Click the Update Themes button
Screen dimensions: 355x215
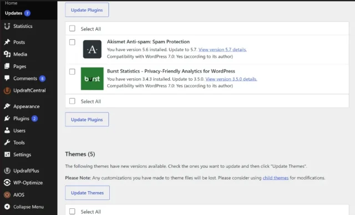[x=88, y=193]
